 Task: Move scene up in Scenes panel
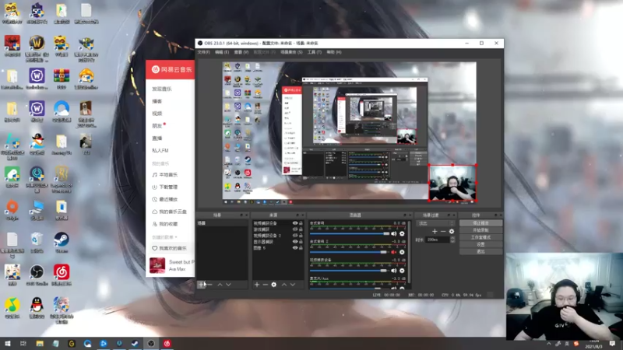tap(220, 285)
